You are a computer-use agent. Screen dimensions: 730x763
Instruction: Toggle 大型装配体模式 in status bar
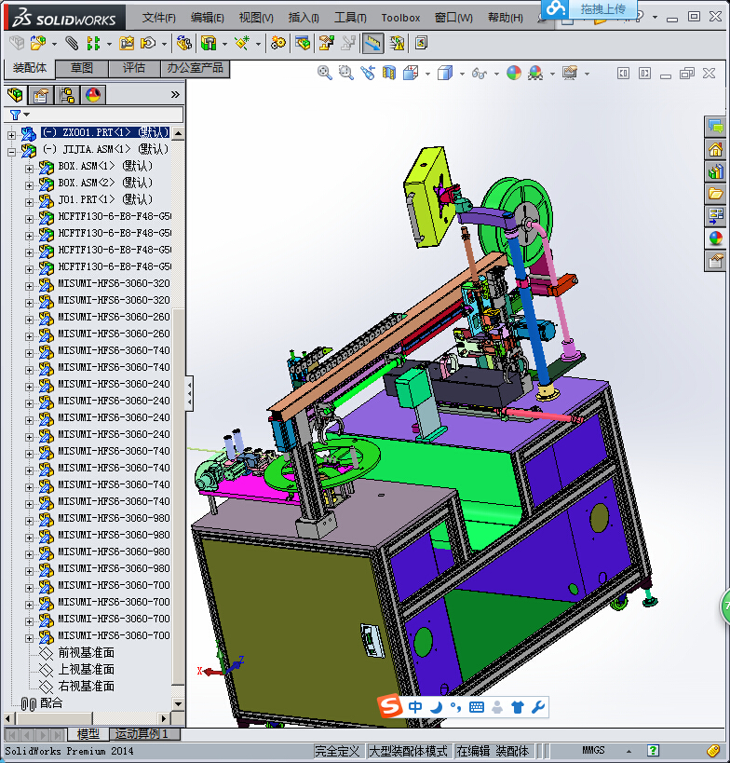point(408,751)
